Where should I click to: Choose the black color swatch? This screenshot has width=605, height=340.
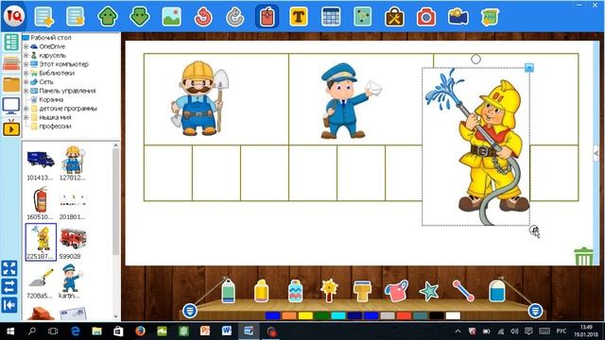pyautogui.click(x=437, y=315)
